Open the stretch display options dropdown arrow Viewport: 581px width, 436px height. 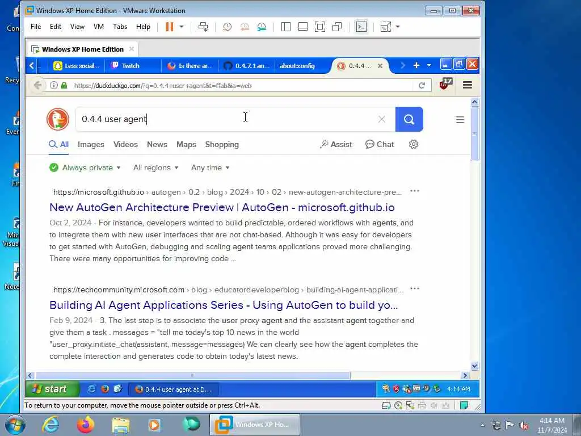[x=398, y=27]
